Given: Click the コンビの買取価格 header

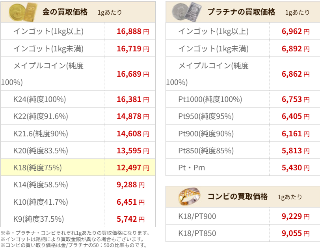Looking at the screenshot, I should click(238, 196).
